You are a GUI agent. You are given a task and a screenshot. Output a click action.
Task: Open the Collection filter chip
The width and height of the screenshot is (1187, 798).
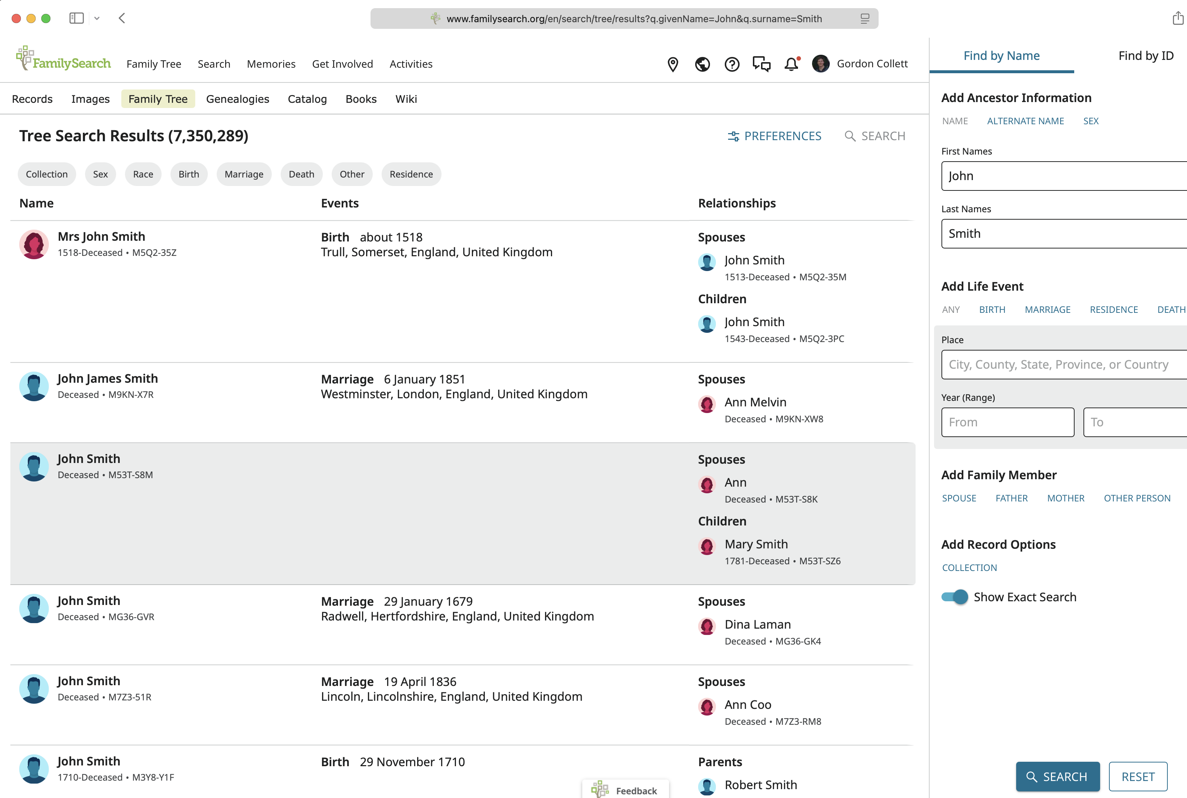[x=47, y=174]
